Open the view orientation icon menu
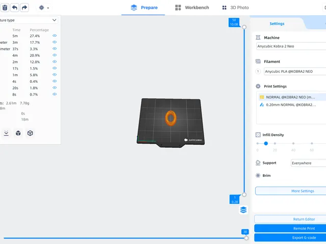This screenshot has width=326, height=244. pos(44,8)
